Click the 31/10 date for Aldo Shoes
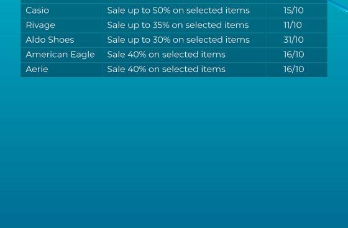The width and height of the screenshot is (348, 228). (293, 40)
